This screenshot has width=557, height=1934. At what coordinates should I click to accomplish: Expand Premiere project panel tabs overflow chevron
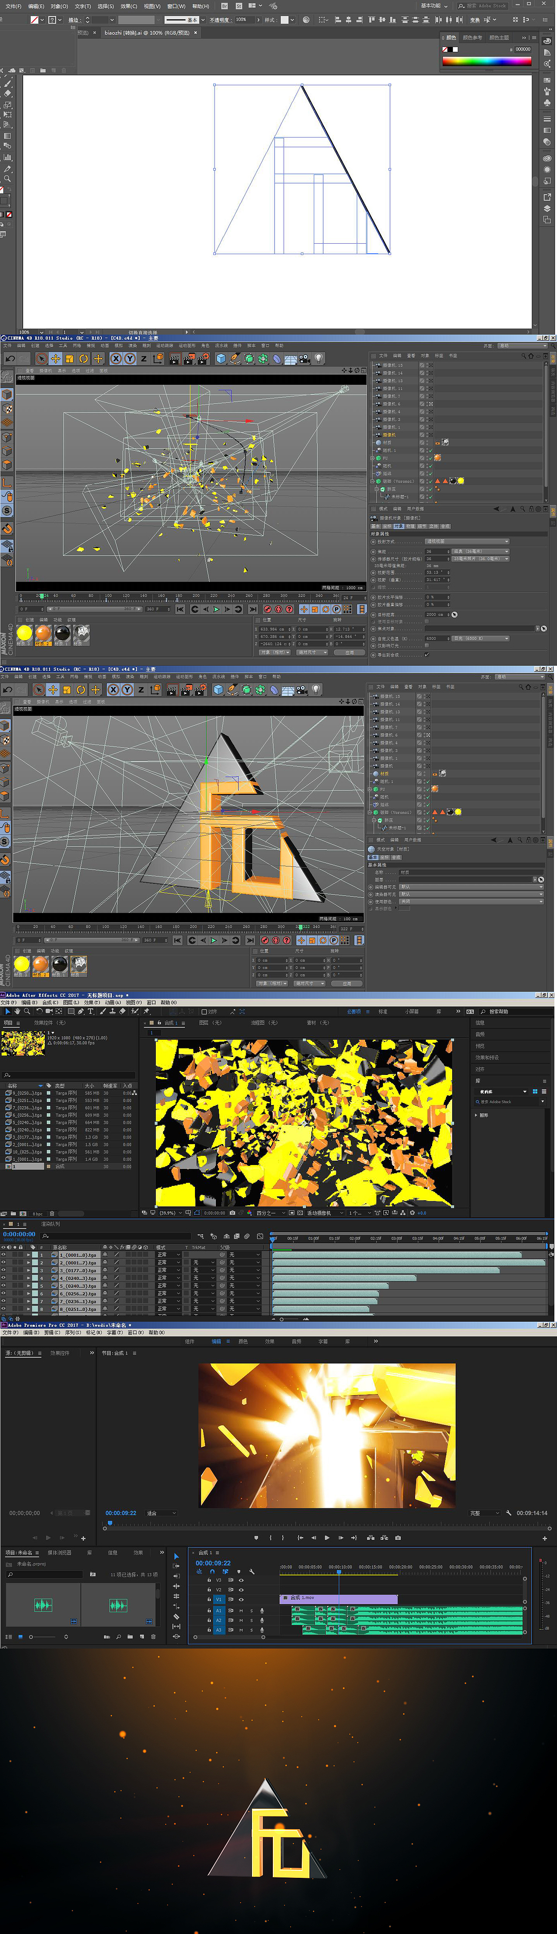[x=162, y=1553]
